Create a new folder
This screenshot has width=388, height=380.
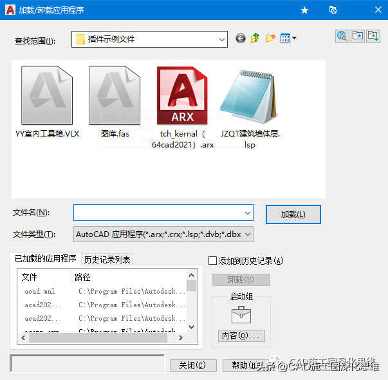(x=270, y=39)
